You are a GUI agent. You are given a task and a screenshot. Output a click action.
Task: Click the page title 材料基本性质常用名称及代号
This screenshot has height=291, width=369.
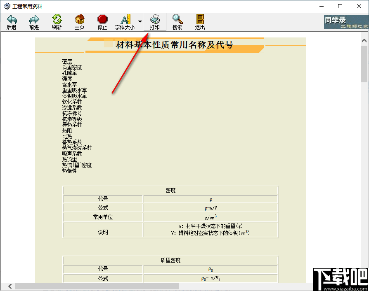click(174, 44)
